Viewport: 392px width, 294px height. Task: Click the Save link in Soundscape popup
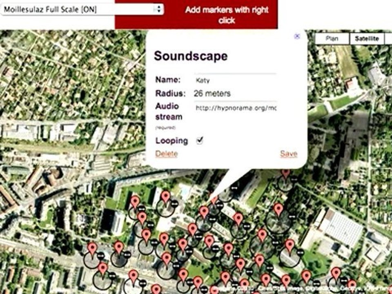289,154
